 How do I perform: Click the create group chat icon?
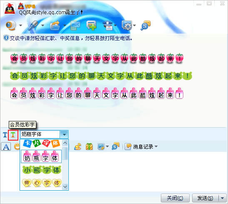[x=91, y=25]
